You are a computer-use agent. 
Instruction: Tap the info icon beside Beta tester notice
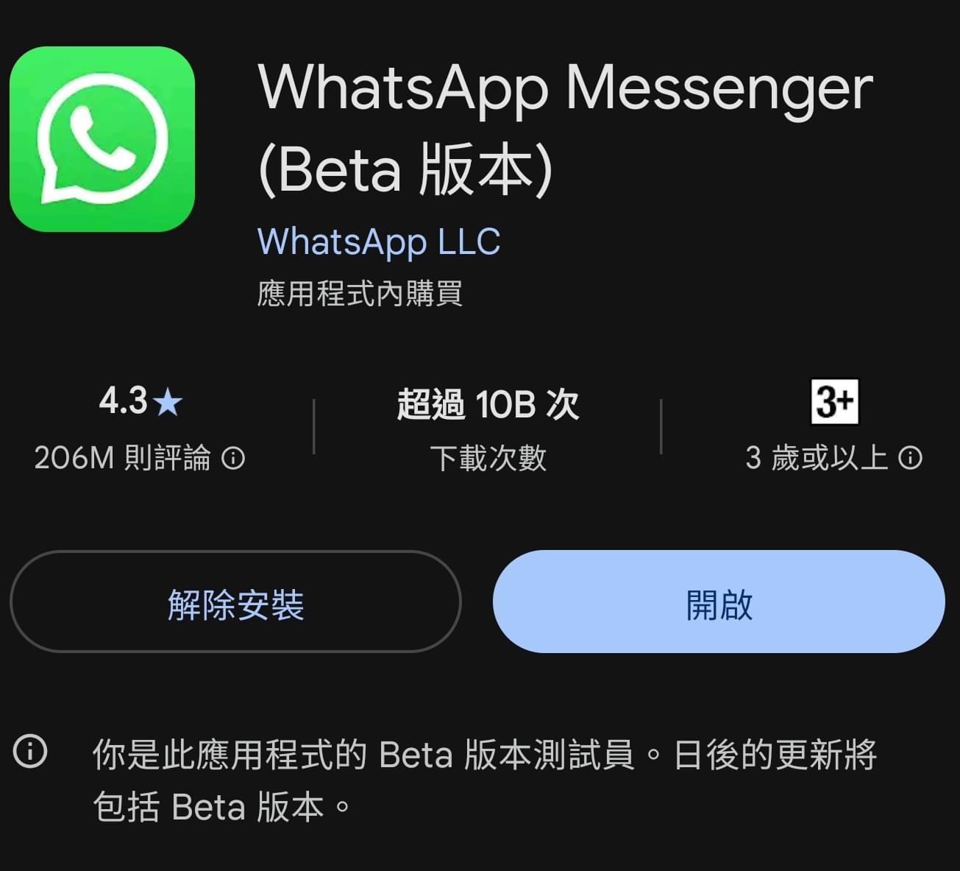[x=31, y=751]
